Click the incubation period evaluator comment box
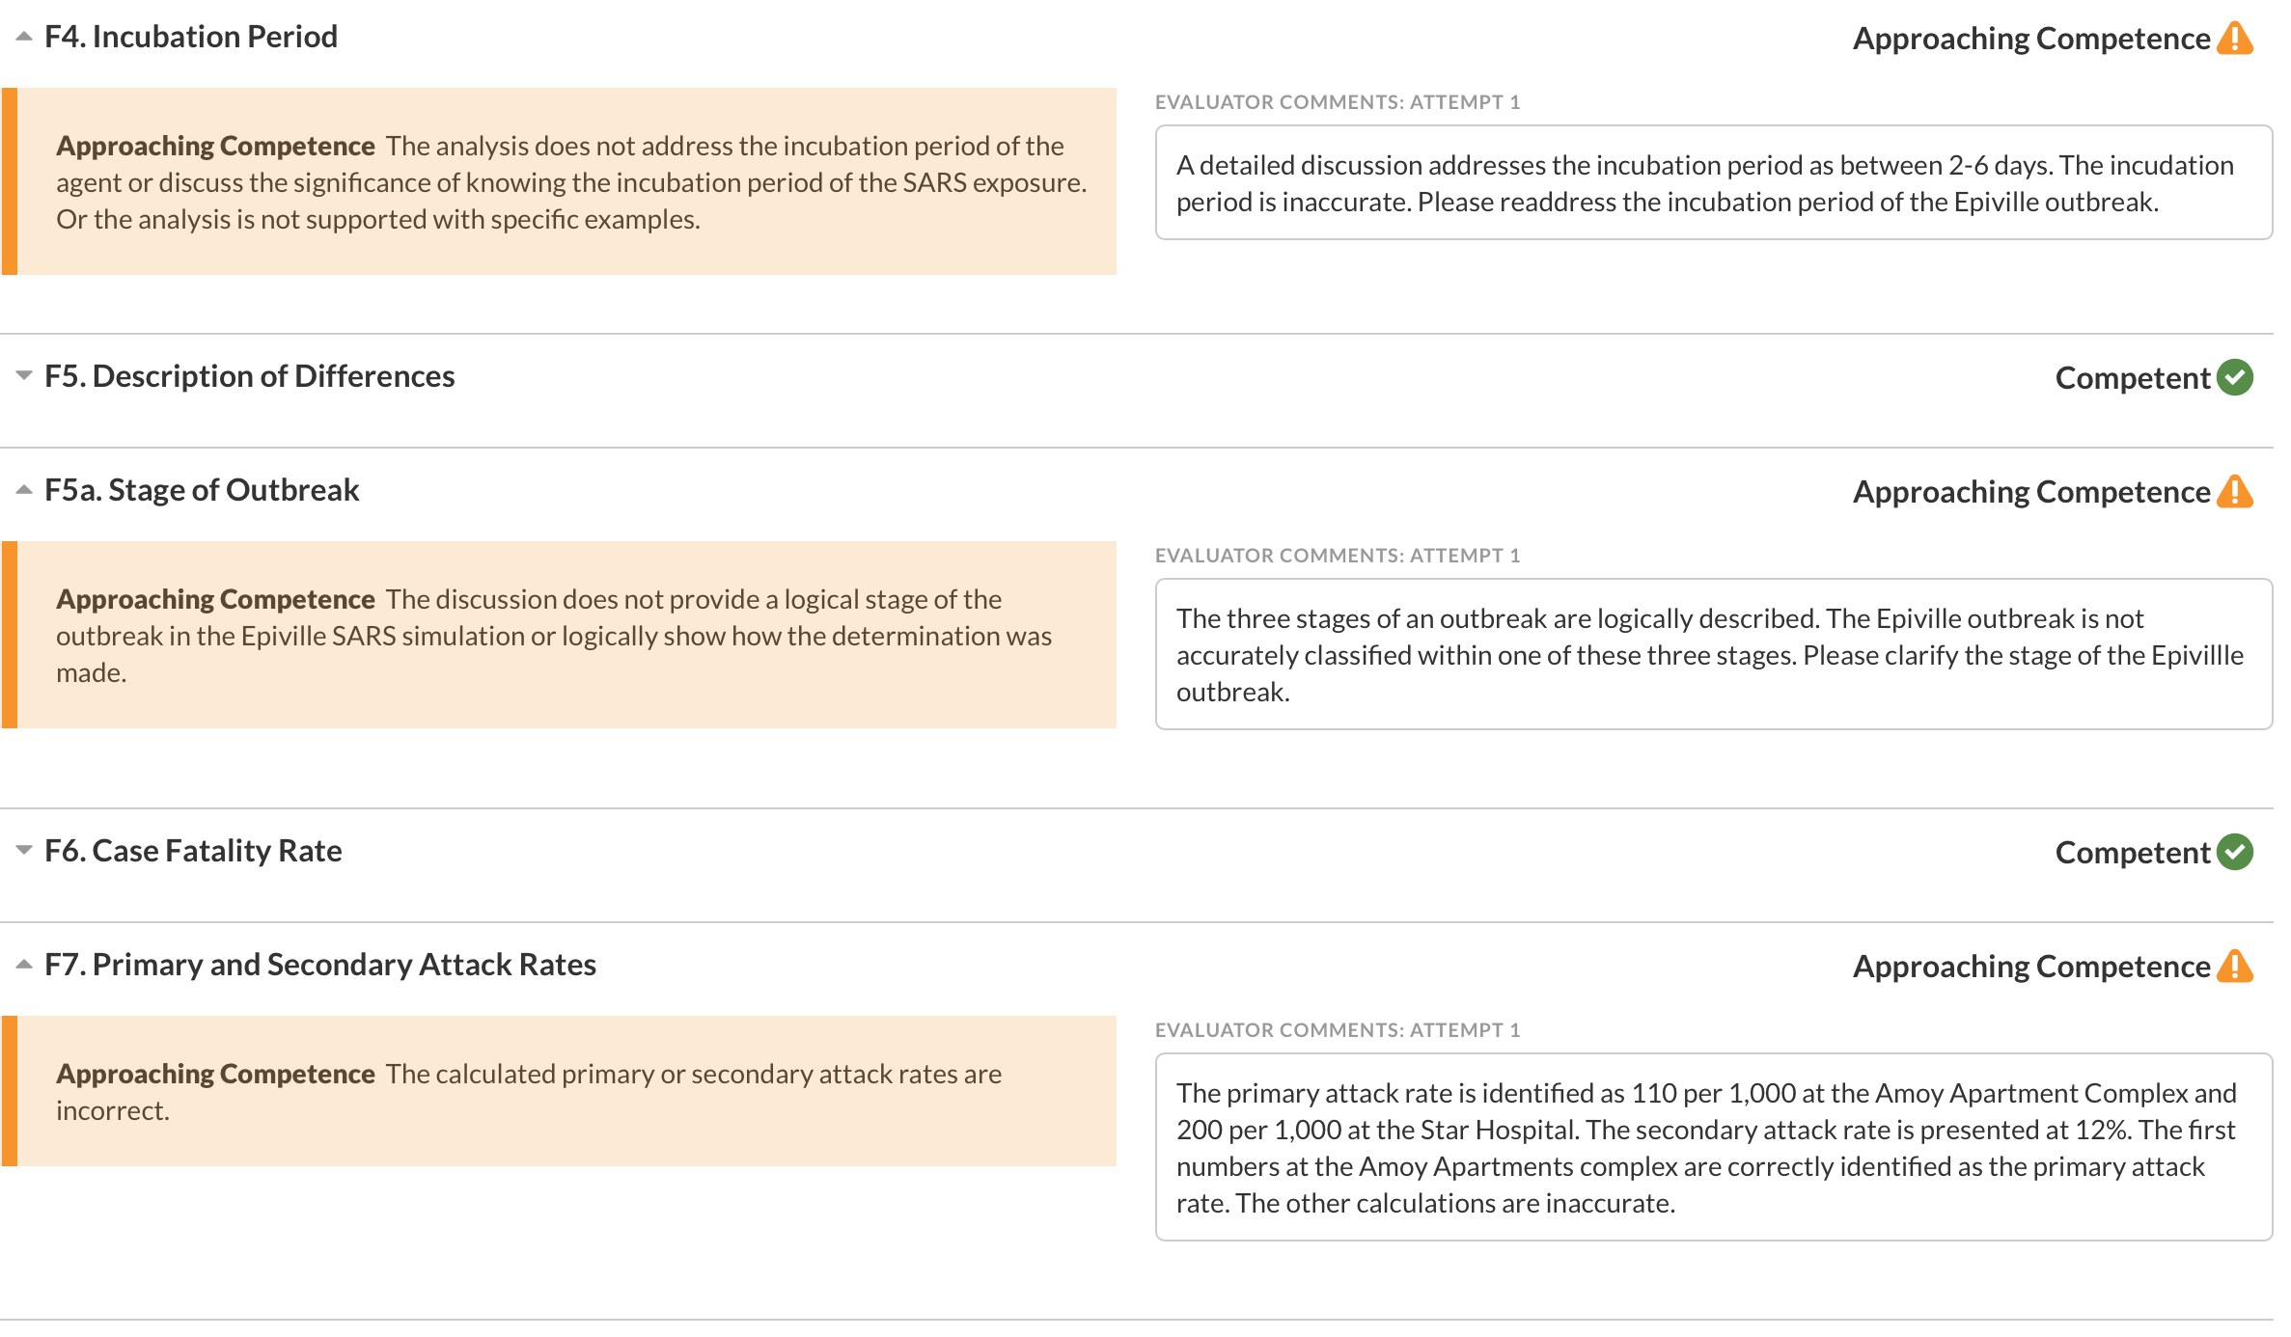Screen dimensions: 2291x1337 coord(1713,182)
